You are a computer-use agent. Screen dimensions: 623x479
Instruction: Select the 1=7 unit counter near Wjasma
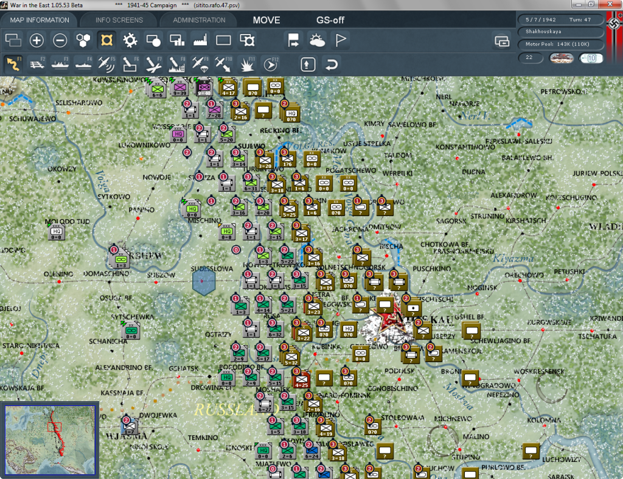[x=130, y=427]
